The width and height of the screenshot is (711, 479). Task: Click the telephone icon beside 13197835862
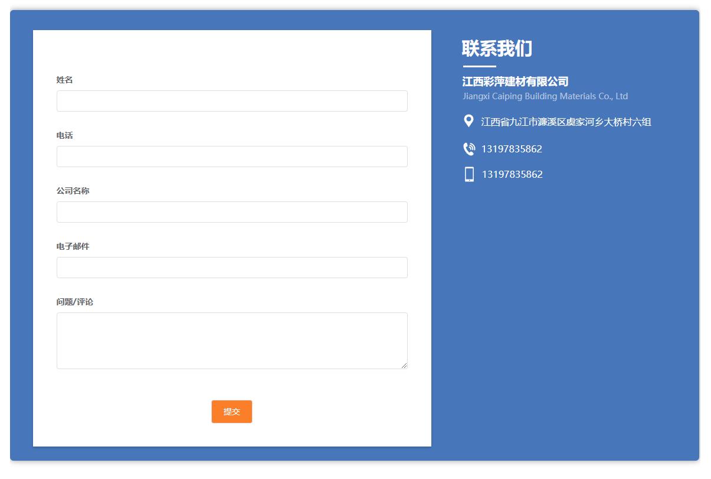[x=469, y=148]
